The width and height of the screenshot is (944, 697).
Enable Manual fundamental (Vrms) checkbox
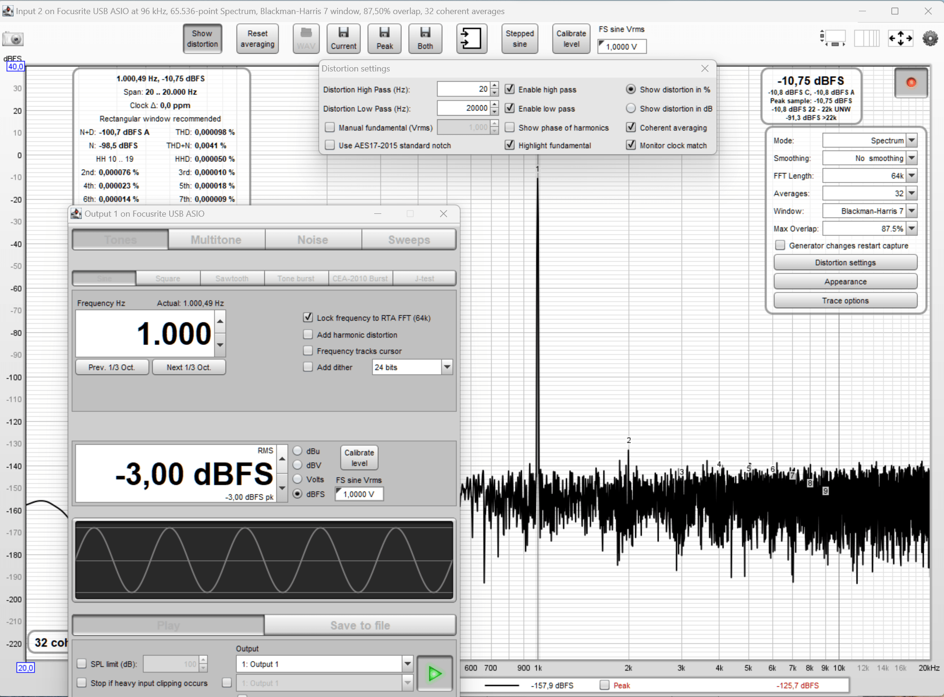pos(330,127)
